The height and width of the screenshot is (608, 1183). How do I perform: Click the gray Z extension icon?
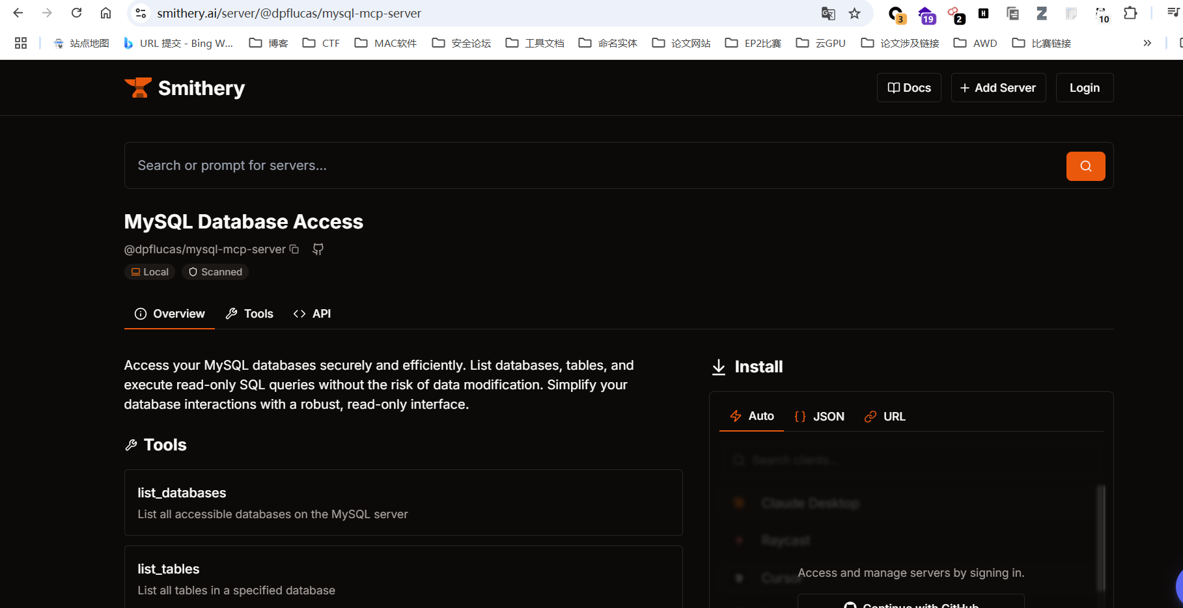(x=1042, y=13)
